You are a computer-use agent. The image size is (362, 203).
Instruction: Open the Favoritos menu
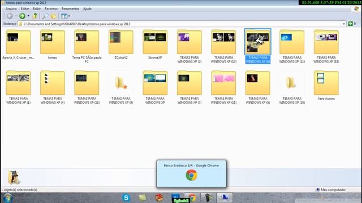pos(51,9)
